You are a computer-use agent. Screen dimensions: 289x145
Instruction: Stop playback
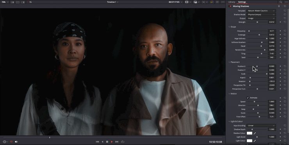pyautogui.click(x=107, y=142)
